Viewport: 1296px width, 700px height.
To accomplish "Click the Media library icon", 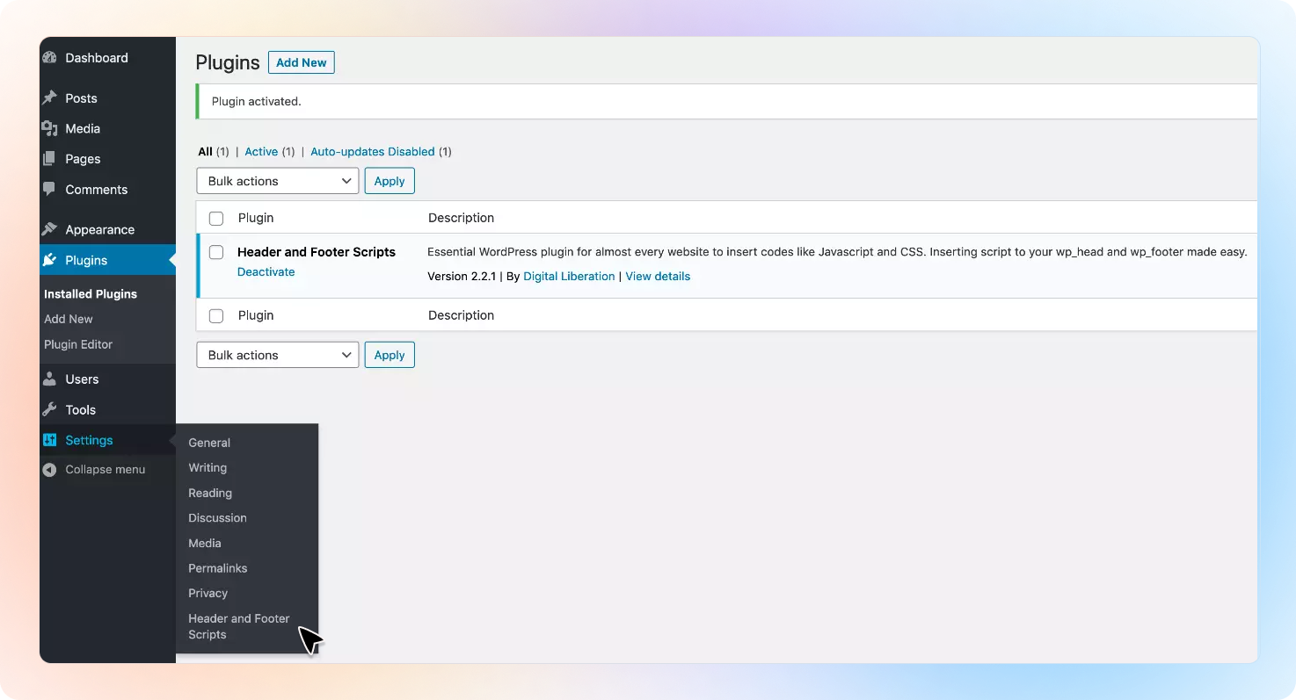I will (49, 128).
